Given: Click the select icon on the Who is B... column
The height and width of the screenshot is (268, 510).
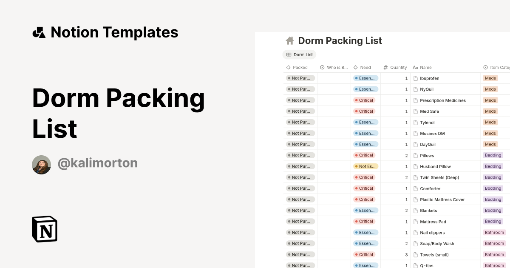Looking at the screenshot, I should click(x=322, y=67).
